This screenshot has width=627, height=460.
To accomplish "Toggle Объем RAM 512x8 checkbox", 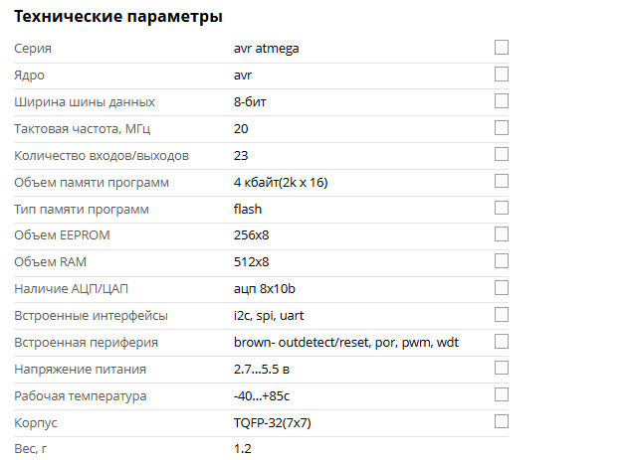I will coord(502,261).
